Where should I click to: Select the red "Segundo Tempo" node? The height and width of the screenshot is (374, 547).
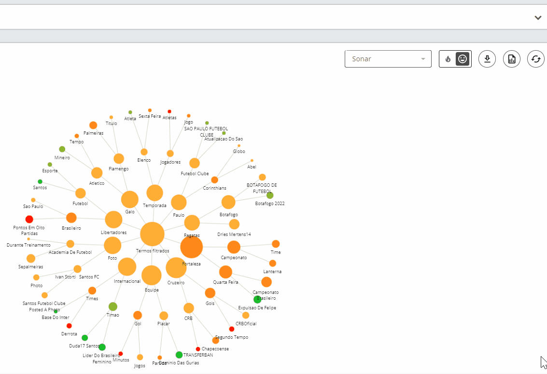232,329
